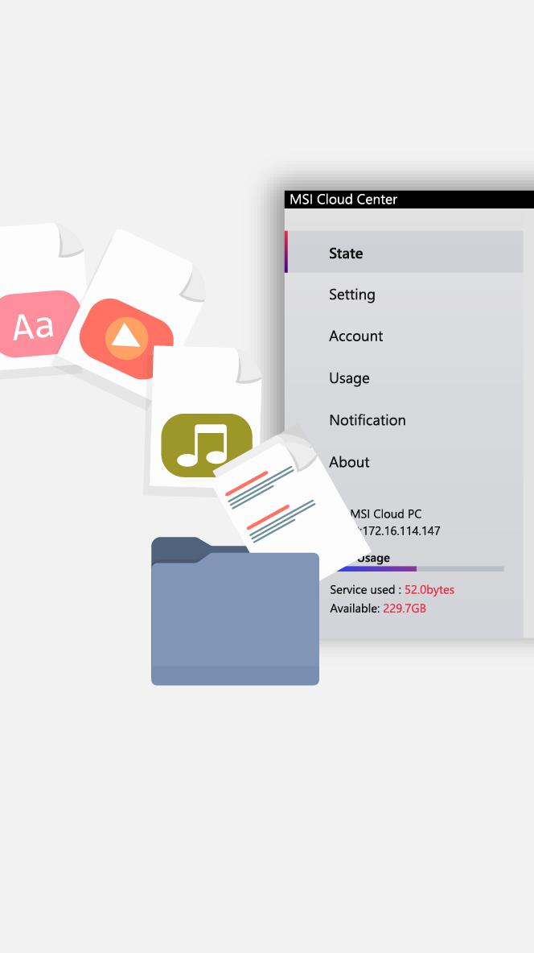
Task: Open the blue folder icon
Action: 235,617
